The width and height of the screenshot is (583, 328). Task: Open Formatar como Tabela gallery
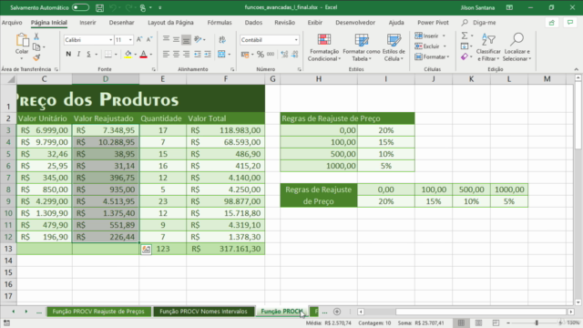pyautogui.click(x=362, y=47)
